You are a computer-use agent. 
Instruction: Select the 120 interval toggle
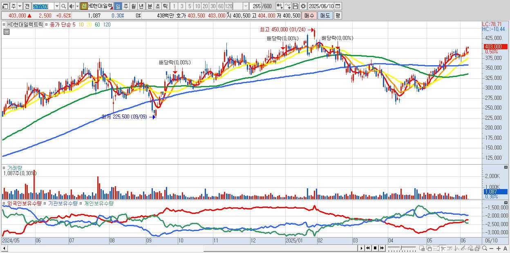click(x=229, y=6)
